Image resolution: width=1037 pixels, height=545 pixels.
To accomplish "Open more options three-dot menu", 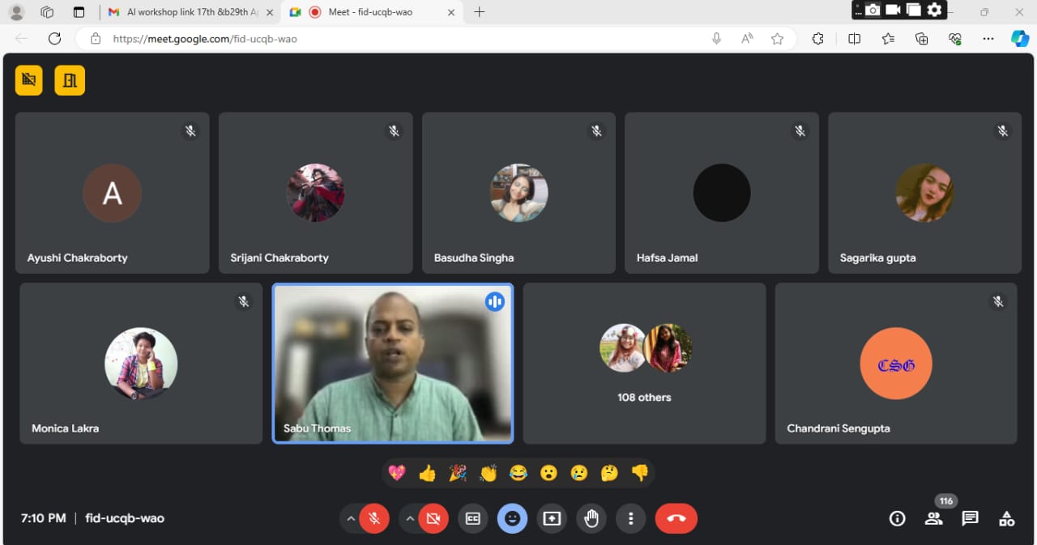I will click(630, 518).
